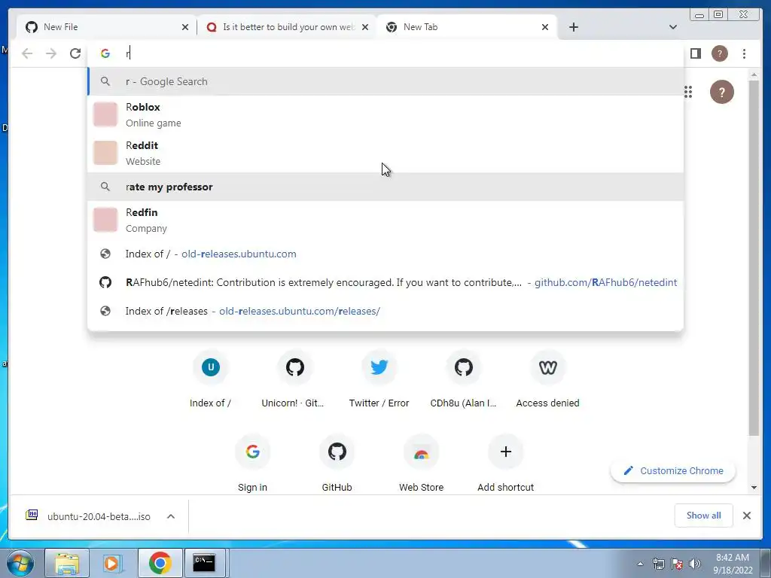The width and height of the screenshot is (771, 578).
Task: Open the RAFhub6/netedint GitHub suggestion
Action: (x=385, y=283)
